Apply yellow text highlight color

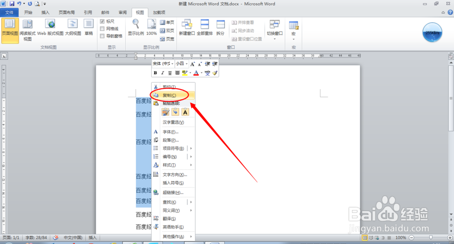[185, 73]
